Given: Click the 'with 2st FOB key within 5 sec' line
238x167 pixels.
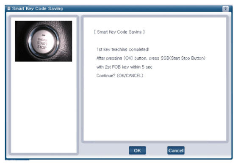Looking at the screenshot, I should [x=125, y=67].
